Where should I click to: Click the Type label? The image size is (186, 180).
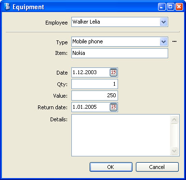(62, 43)
